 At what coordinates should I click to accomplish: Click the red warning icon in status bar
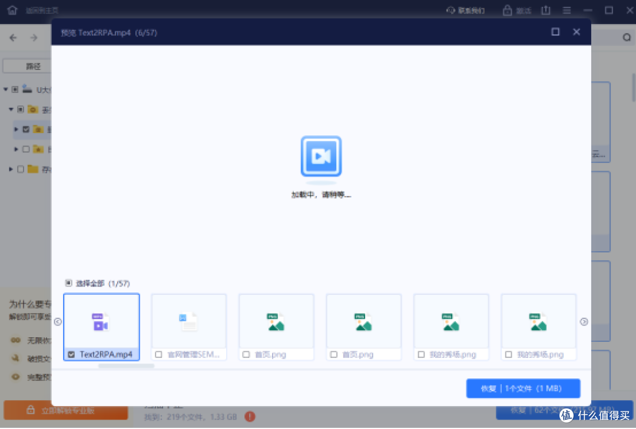[x=250, y=417]
